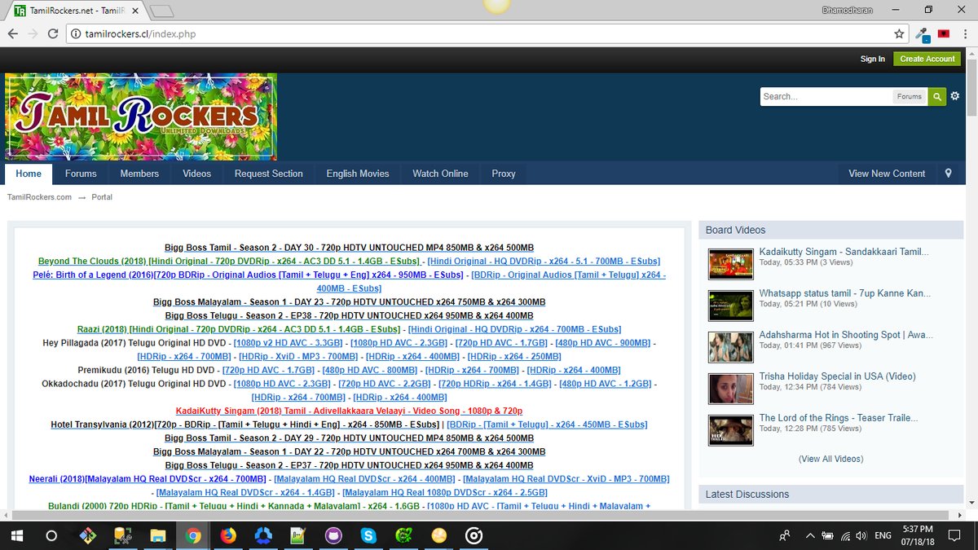Expand hidden icons in the system tray
This screenshot has width=978, height=550.
click(809, 535)
